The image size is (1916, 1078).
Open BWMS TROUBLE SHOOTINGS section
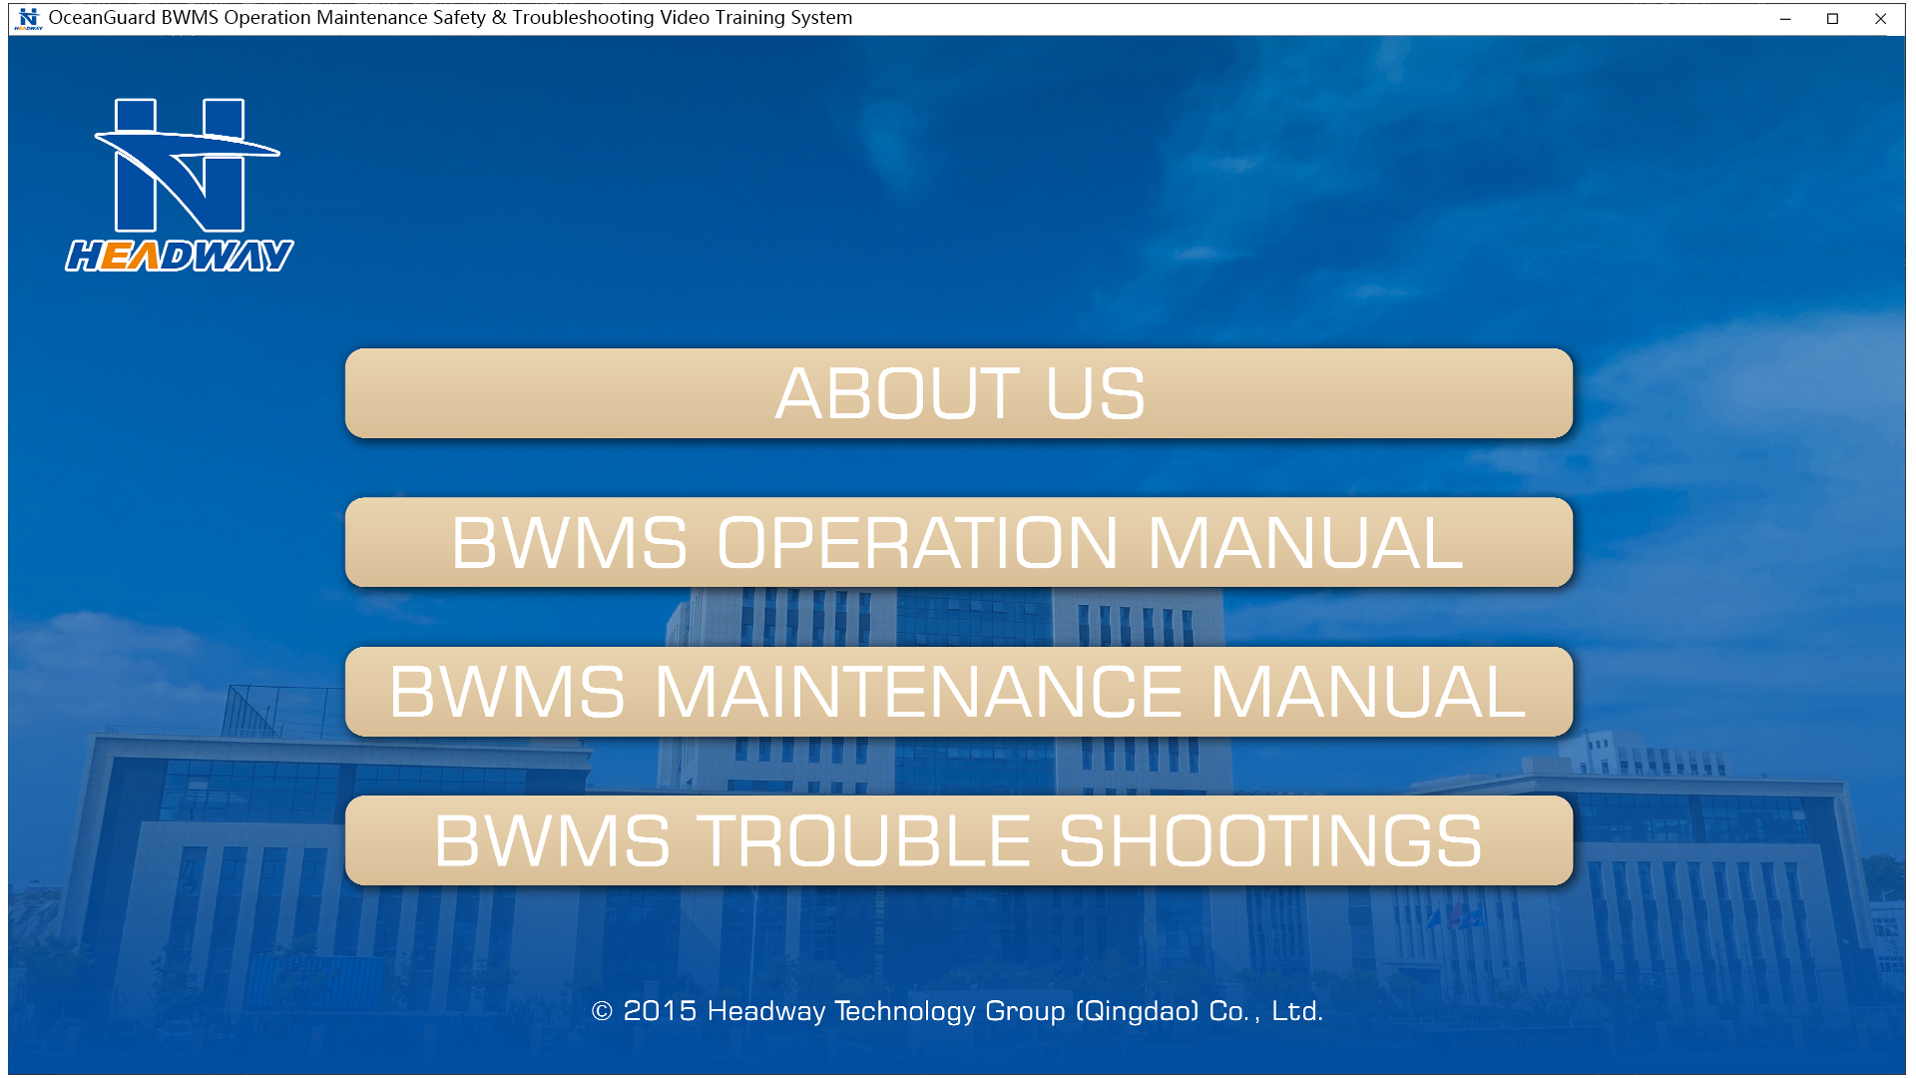tap(958, 840)
